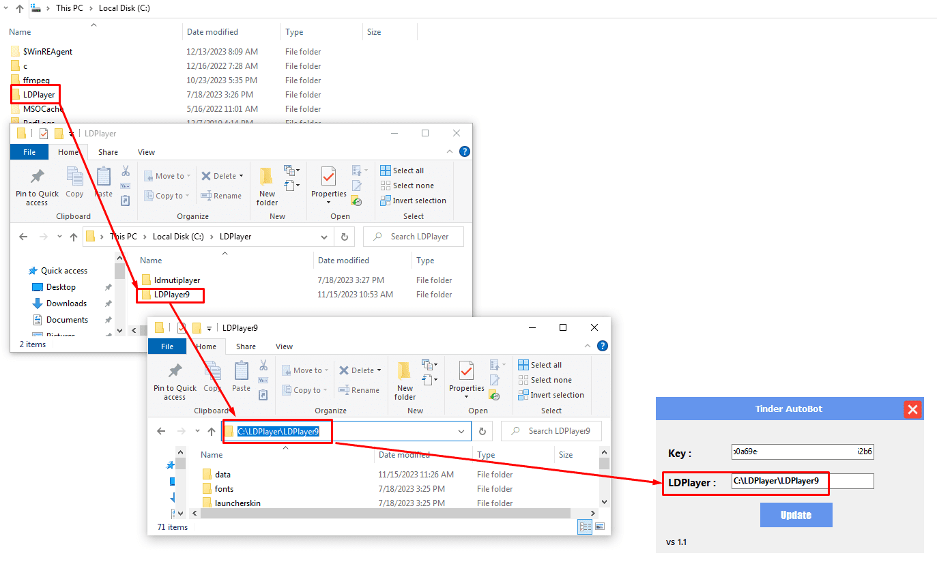
Task: Switch LDPlayer9 window to large icons view
Action: pos(600,527)
